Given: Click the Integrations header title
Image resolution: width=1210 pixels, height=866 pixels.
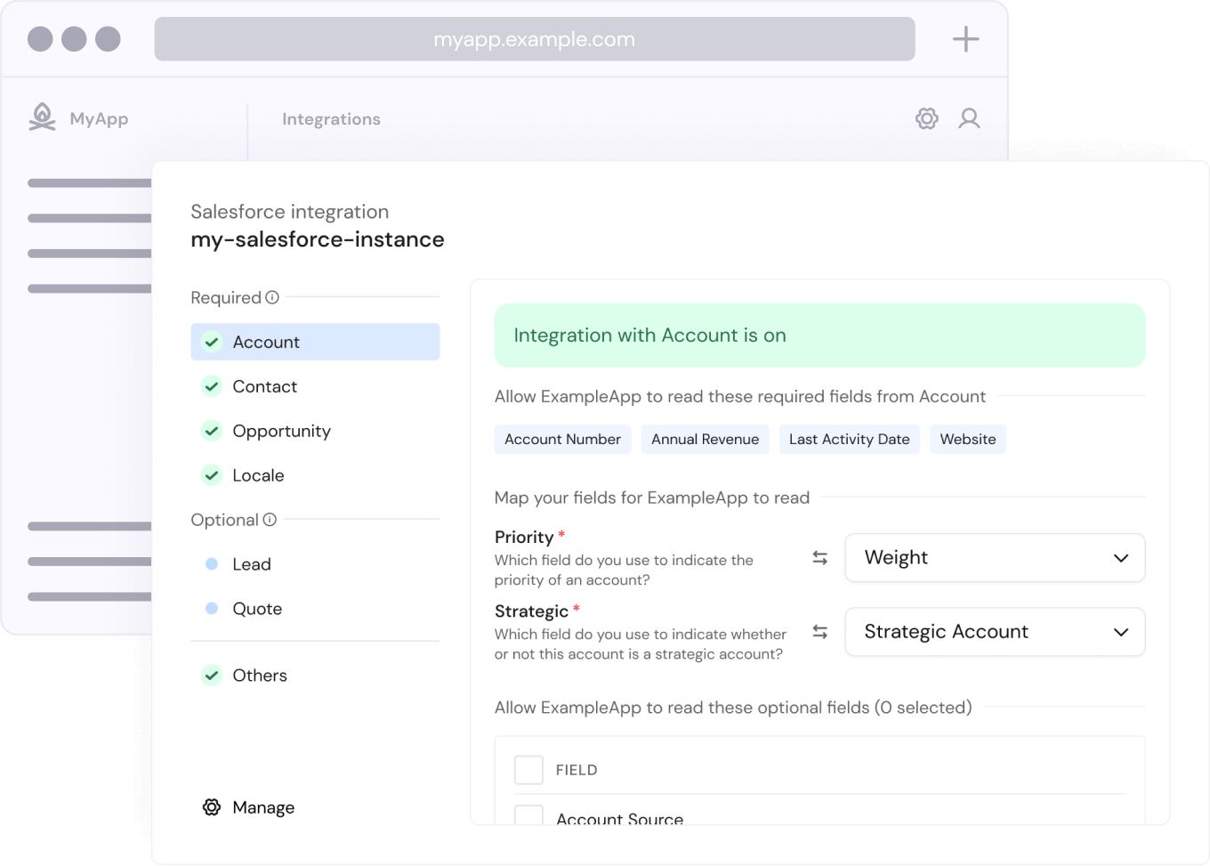Looking at the screenshot, I should pyautogui.click(x=331, y=119).
